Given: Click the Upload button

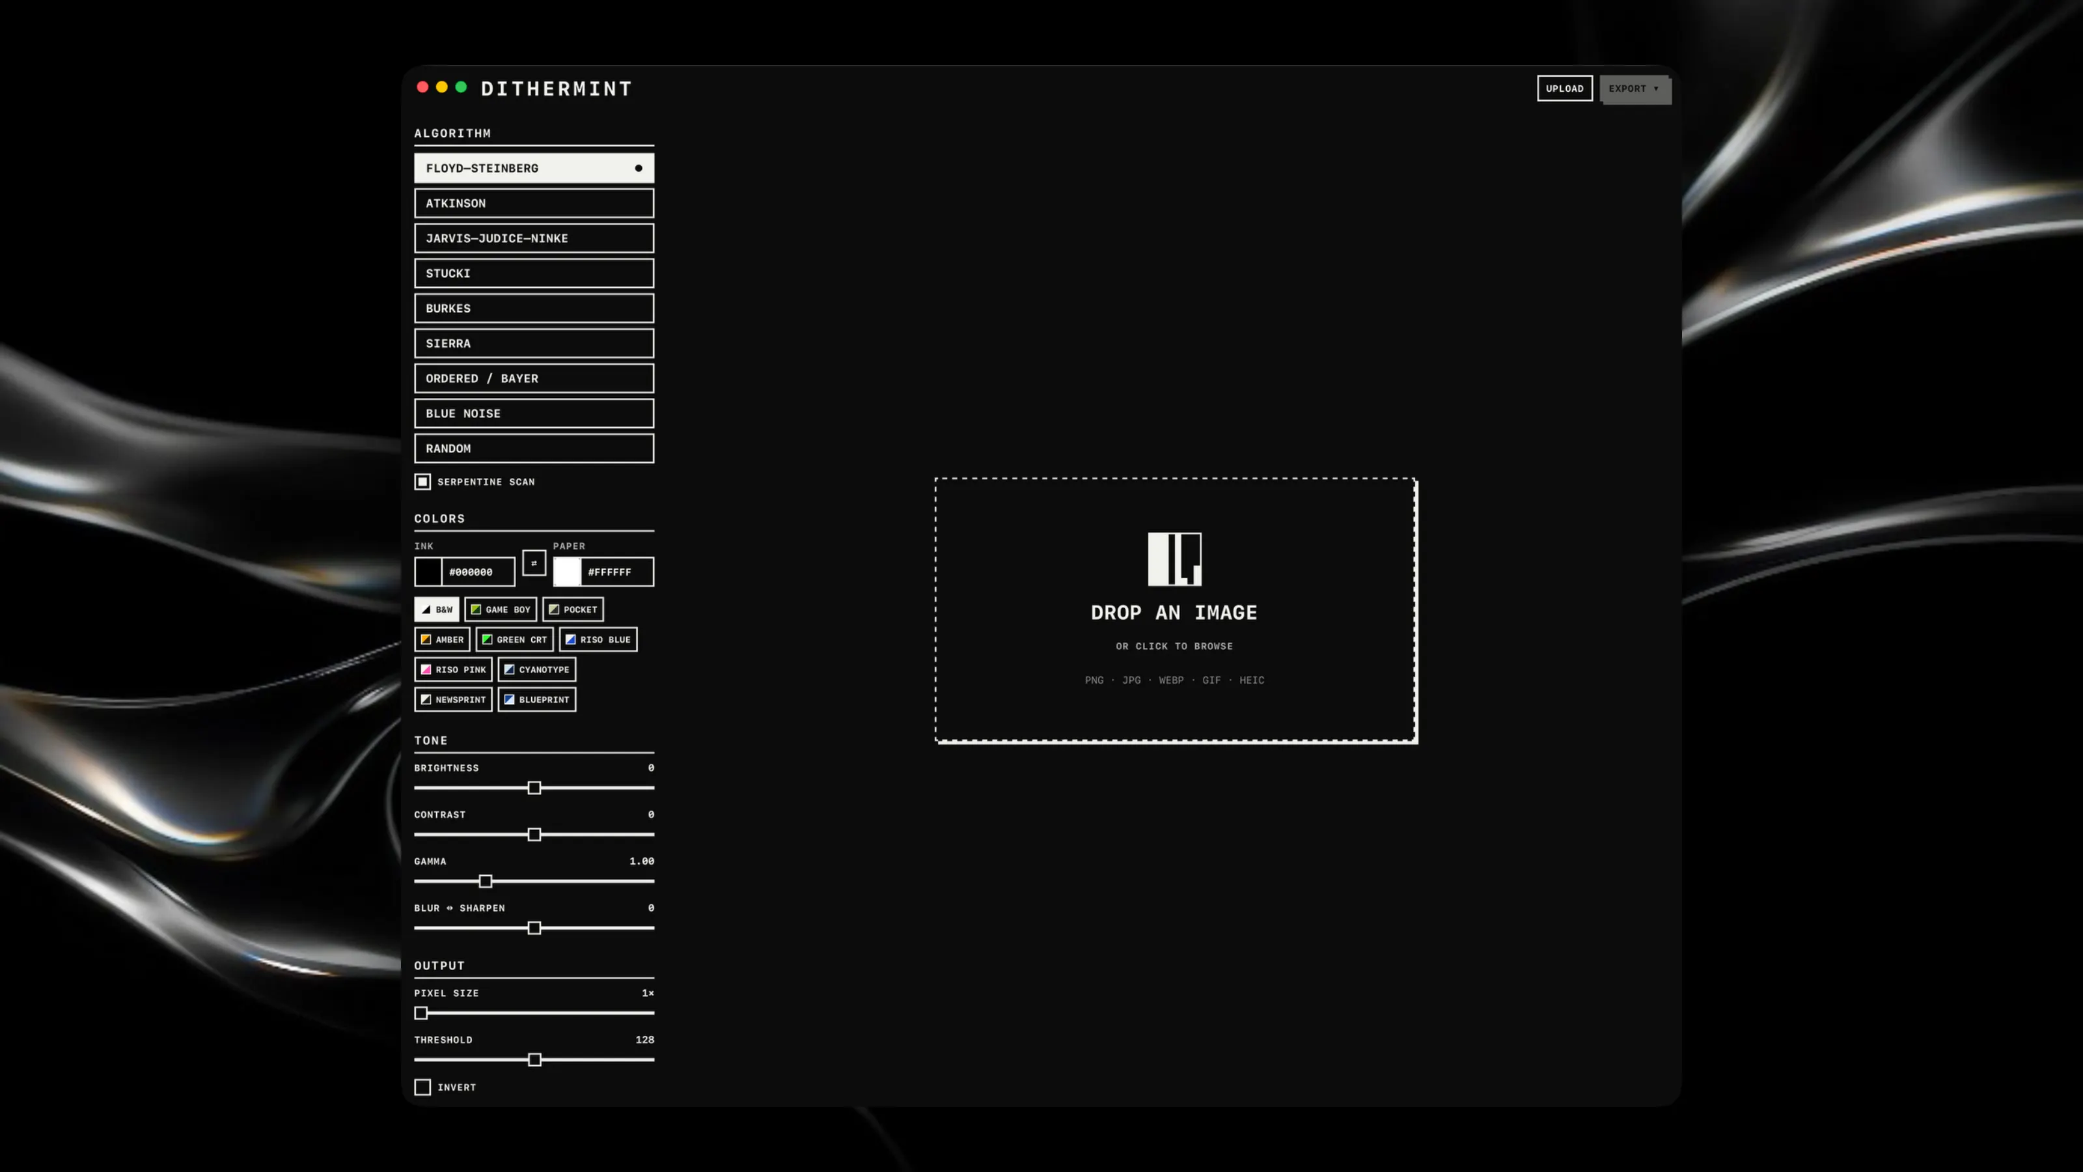Looking at the screenshot, I should coord(1564,88).
